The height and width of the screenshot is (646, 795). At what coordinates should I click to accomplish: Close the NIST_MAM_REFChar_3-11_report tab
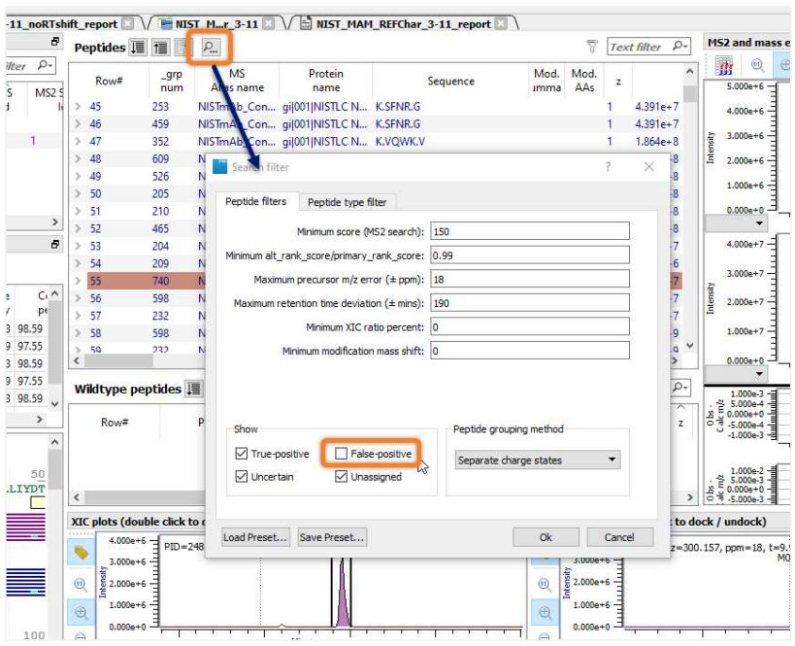[501, 23]
